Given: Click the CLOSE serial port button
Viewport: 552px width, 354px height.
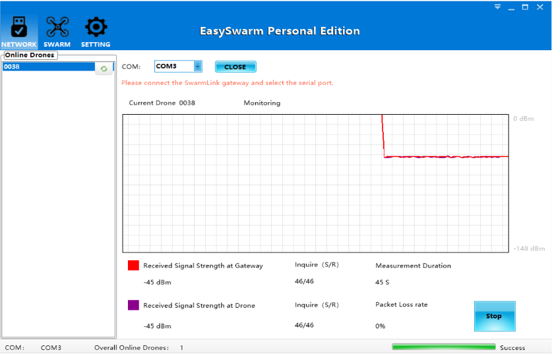Looking at the screenshot, I should coord(235,67).
